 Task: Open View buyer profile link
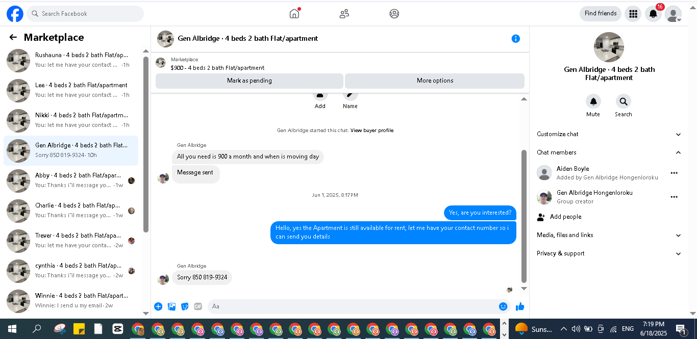[372, 131]
